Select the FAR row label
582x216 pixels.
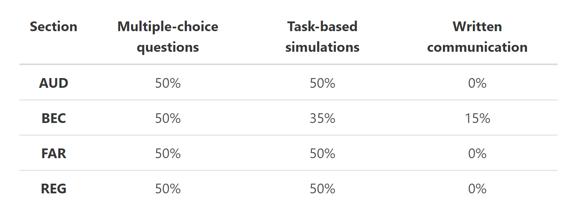[x=53, y=154]
